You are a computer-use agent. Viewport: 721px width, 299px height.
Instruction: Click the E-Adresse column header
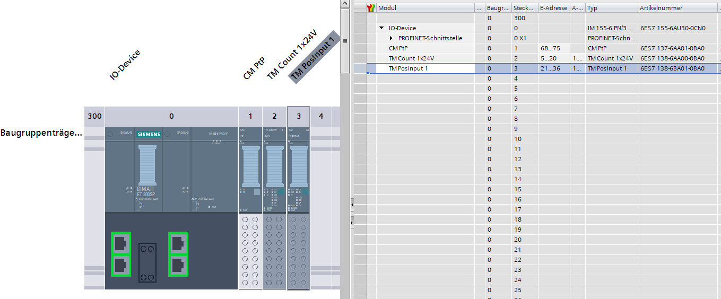[554, 8]
